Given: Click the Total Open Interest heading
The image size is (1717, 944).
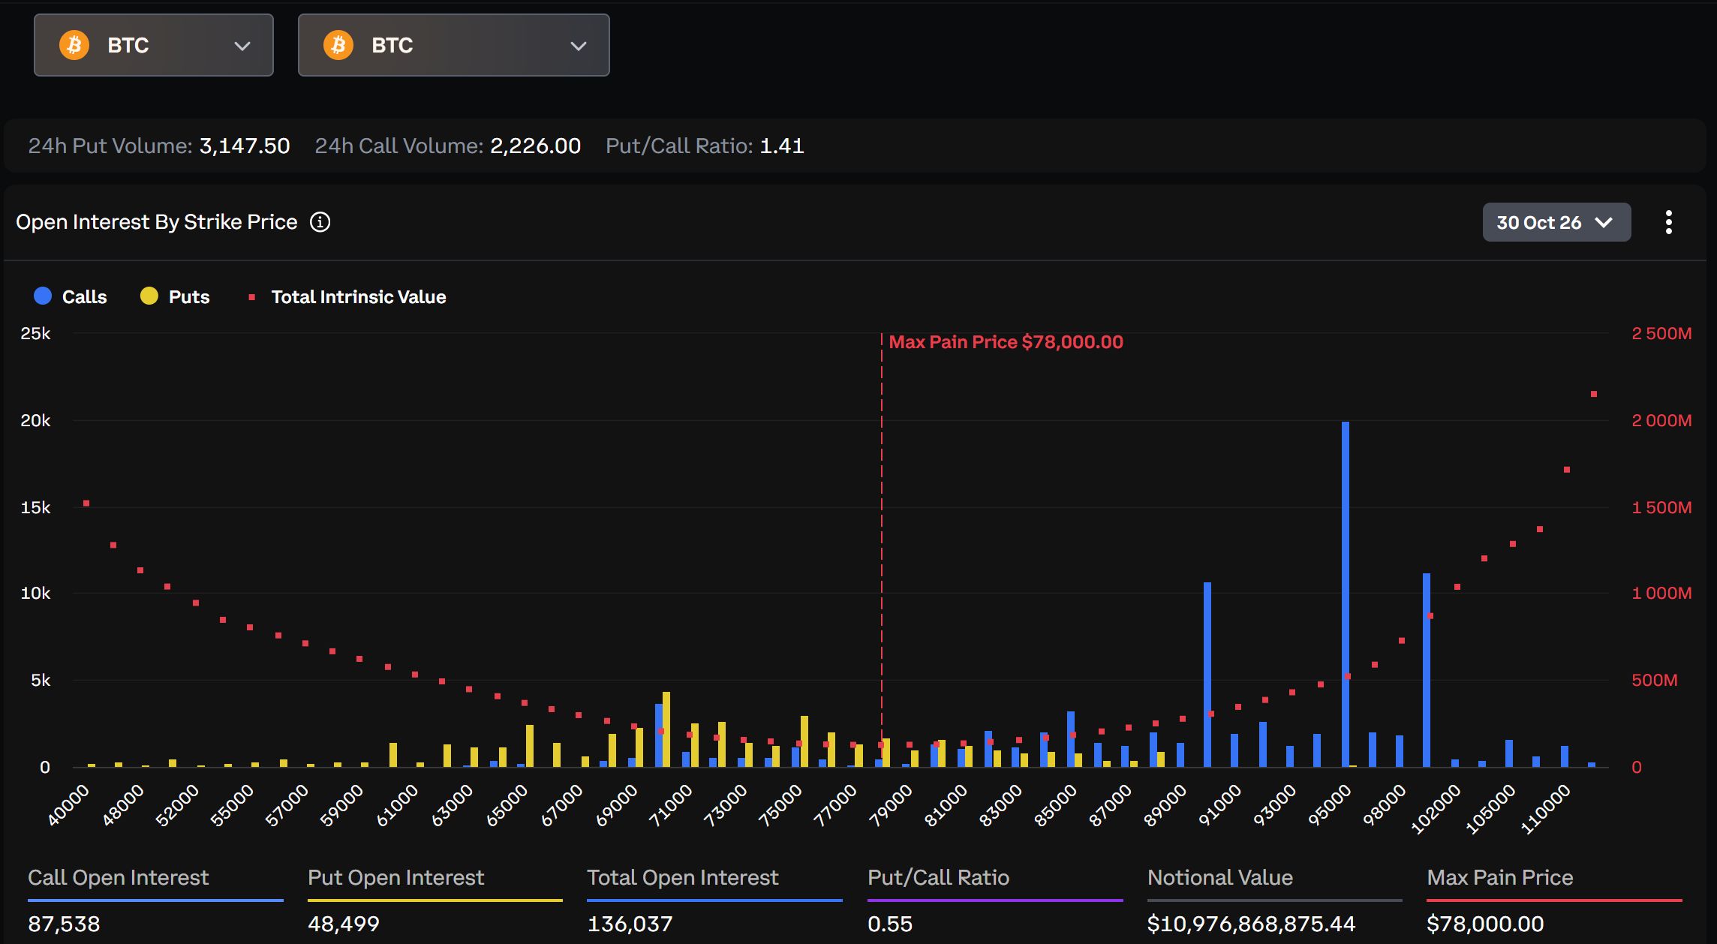Looking at the screenshot, I should coord(683,877).
